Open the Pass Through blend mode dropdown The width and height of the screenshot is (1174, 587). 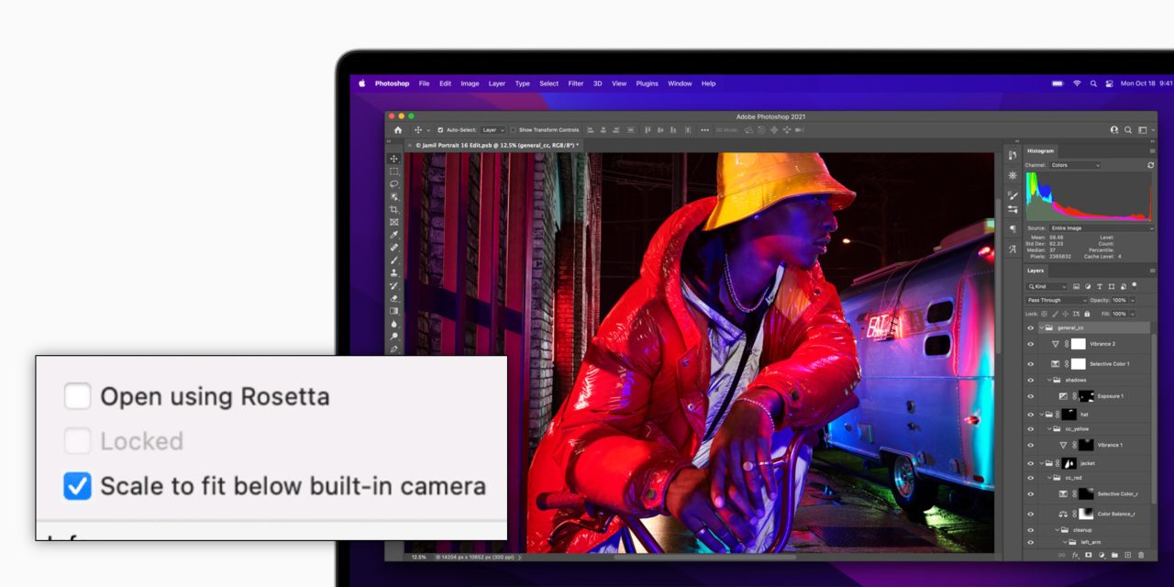point(1057,300)
